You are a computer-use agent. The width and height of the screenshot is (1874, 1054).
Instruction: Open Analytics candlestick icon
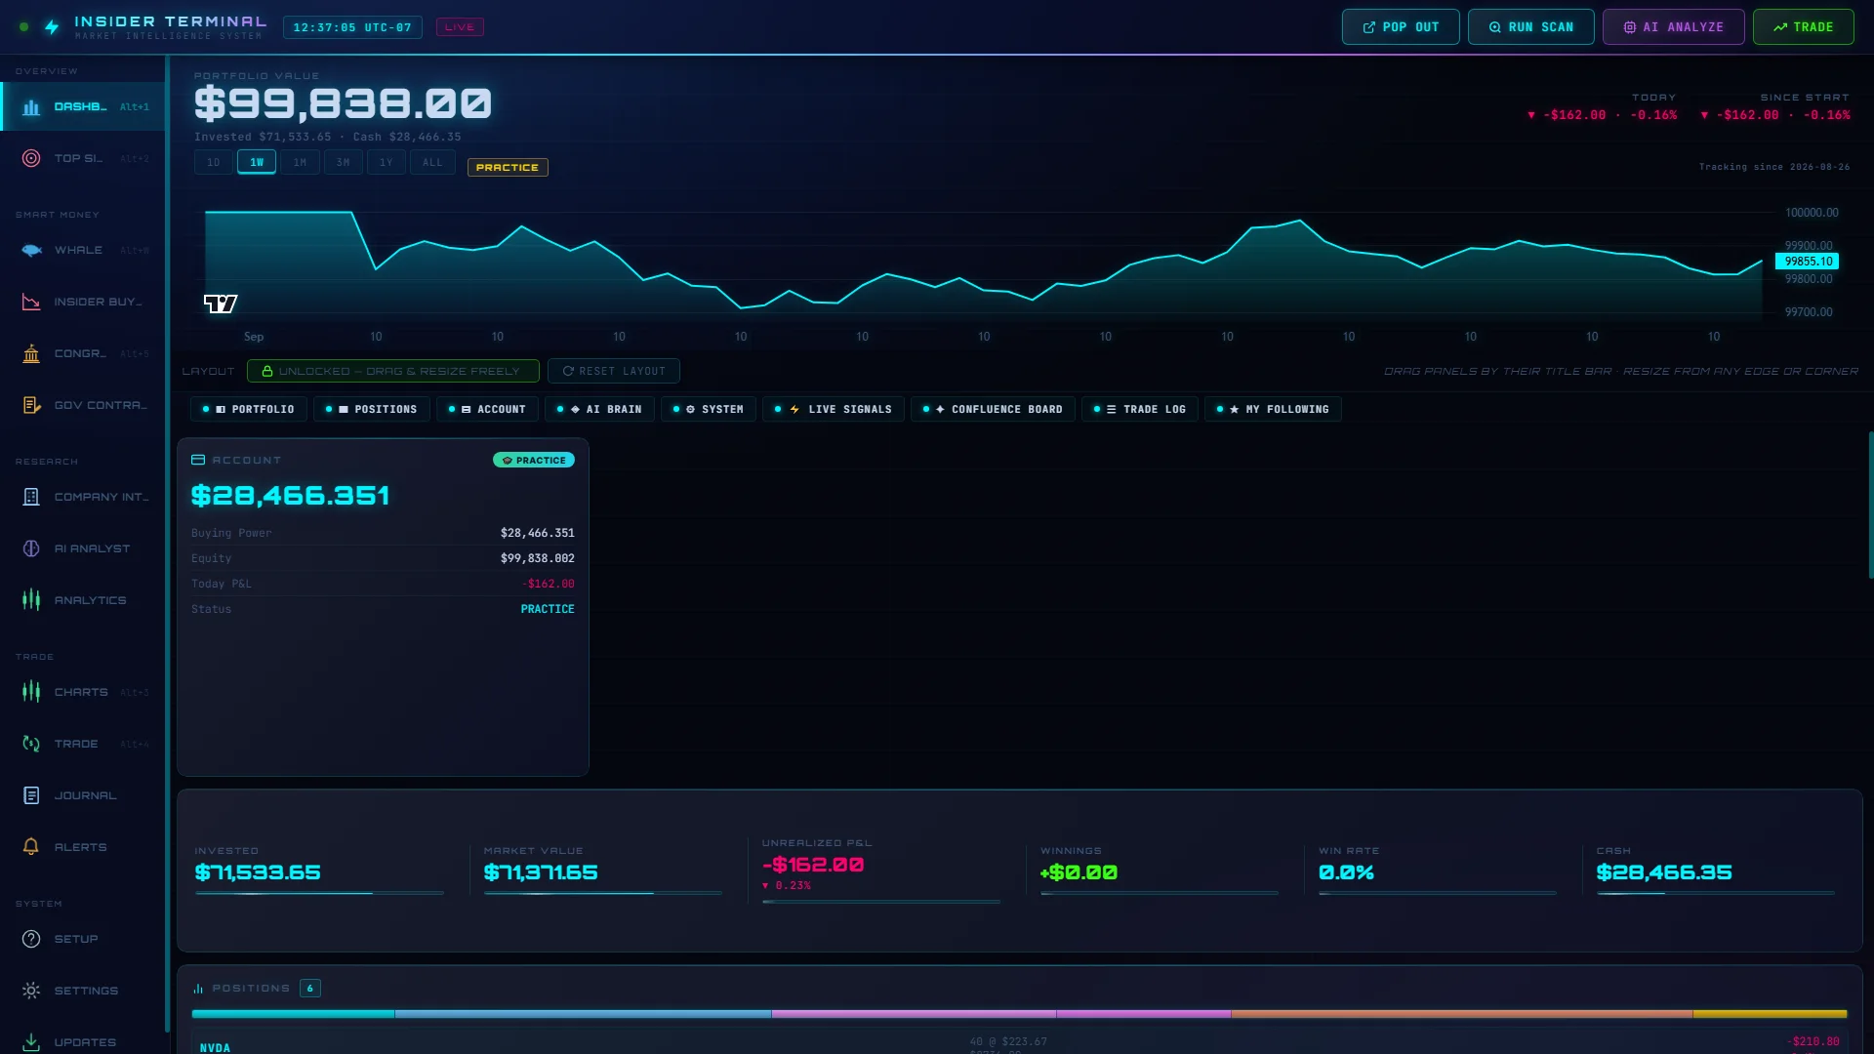(x=31, y=600)
